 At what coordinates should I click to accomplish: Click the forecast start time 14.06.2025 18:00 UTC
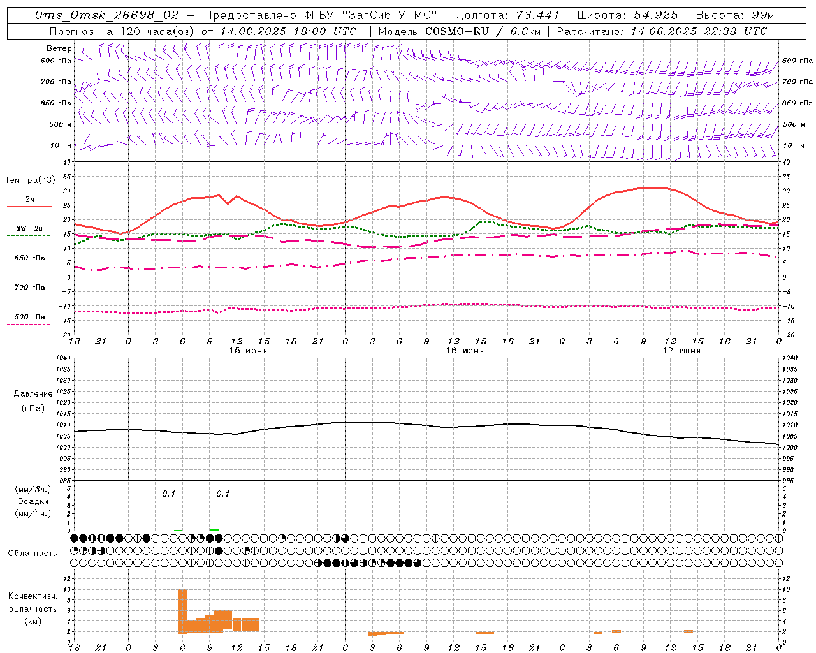(288, 31)
